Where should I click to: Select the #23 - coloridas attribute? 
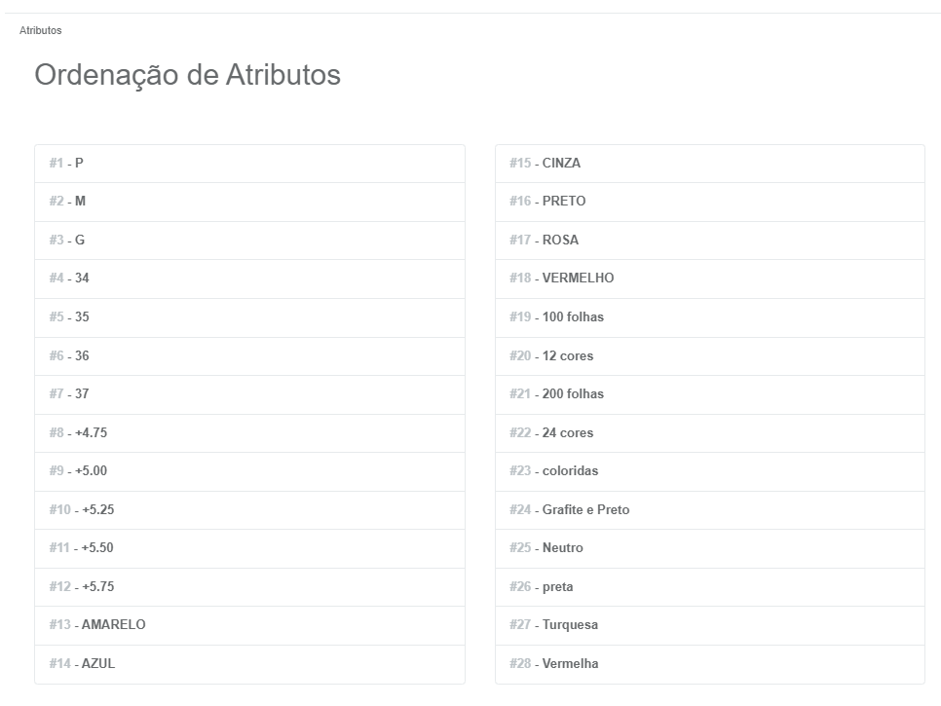[710, 471]
